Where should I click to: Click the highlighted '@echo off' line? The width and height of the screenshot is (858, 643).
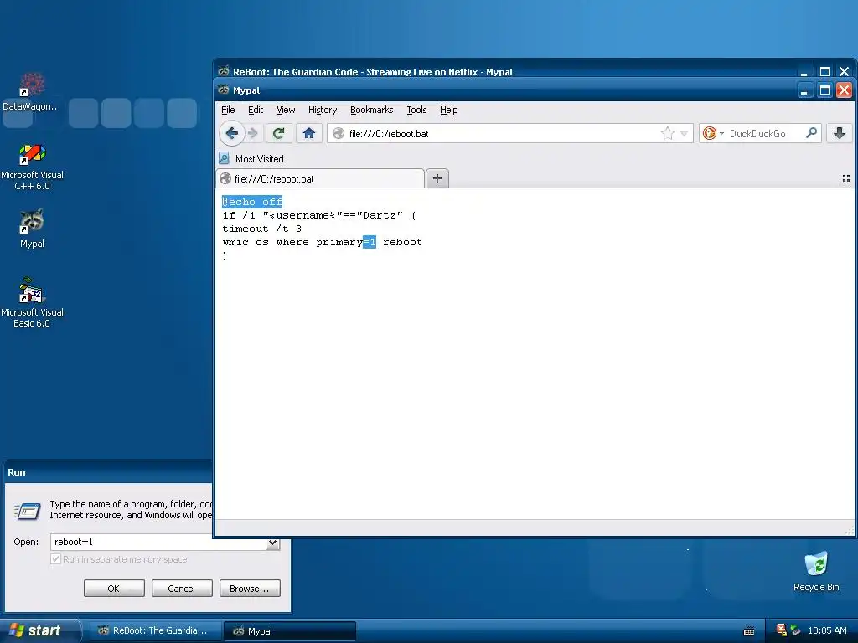[252, 202]
